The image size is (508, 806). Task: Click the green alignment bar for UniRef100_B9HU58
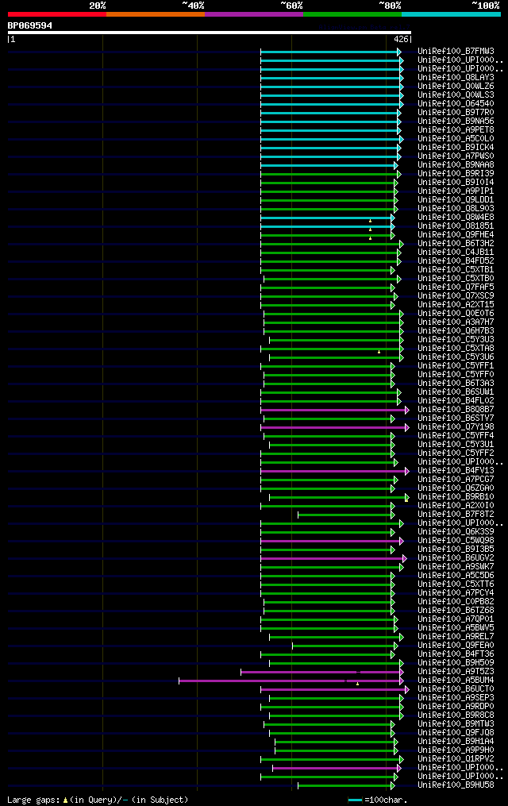click(x=345, y=786)
